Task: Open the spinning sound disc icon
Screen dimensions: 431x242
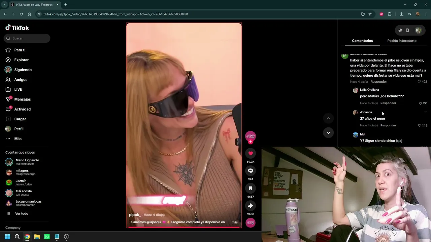Action: click(251, 223)
